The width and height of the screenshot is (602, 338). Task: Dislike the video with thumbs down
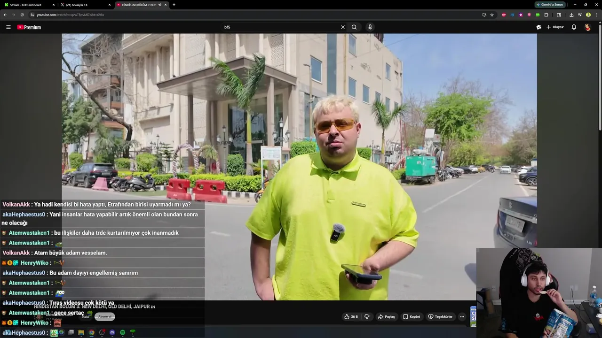coord(367,317)
